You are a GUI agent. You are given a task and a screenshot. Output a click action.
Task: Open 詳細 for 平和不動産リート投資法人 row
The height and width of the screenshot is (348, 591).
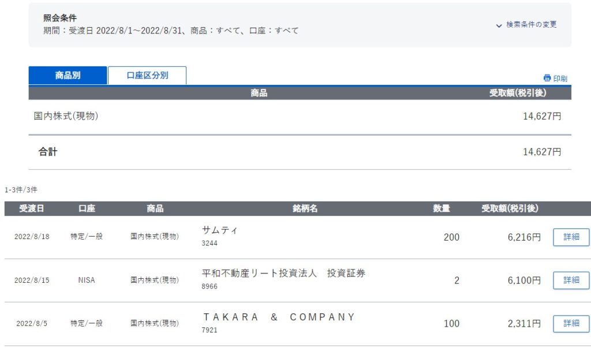(571, 280)
